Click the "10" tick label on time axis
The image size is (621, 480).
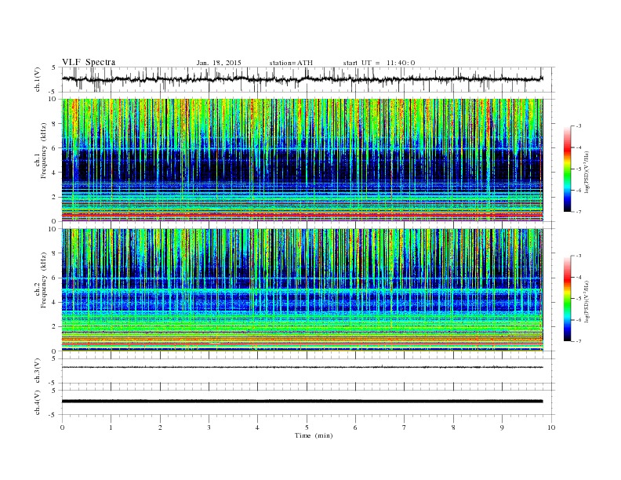point(551,427)
